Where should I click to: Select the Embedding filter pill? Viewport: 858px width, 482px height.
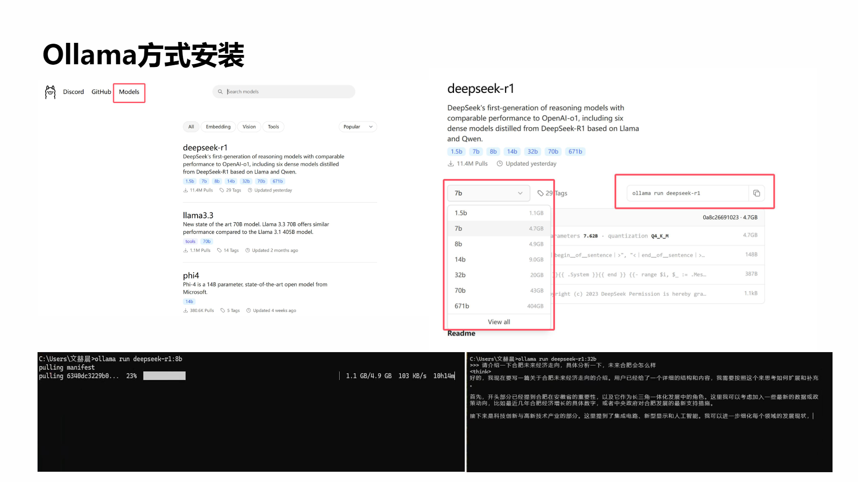tap(218, 127)
